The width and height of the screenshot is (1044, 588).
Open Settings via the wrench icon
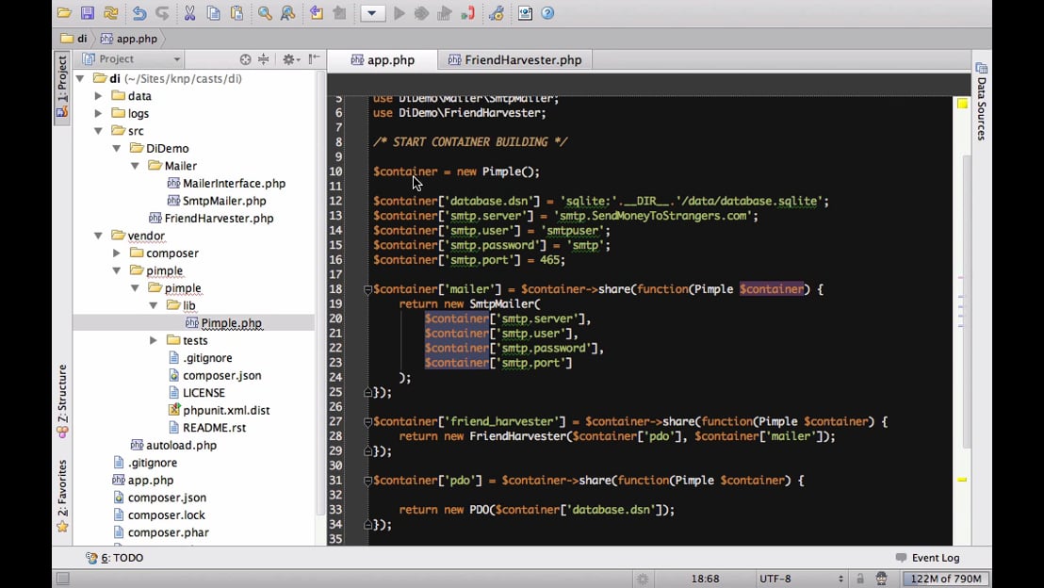click(497, 13)
